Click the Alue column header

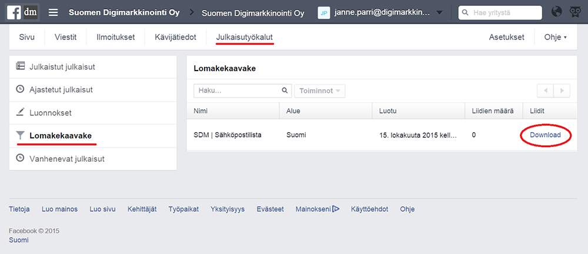click(x=326, y=111)
